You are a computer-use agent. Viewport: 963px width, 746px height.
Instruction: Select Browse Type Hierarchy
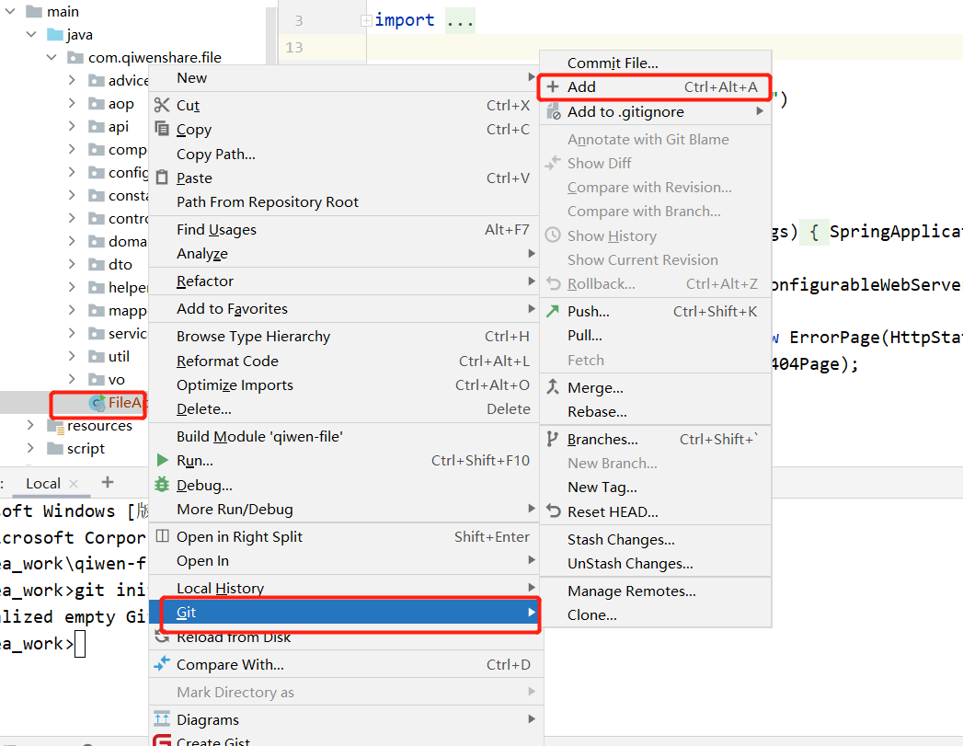(344, 336)
